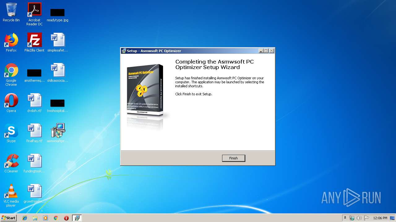Select the simplesafet... Word document
The image size is (396, 222).
58,43
